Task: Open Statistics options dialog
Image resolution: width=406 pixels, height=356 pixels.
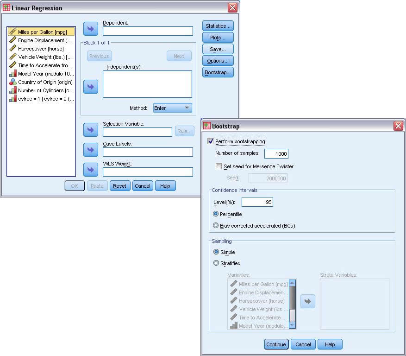Action: (218, 26)
